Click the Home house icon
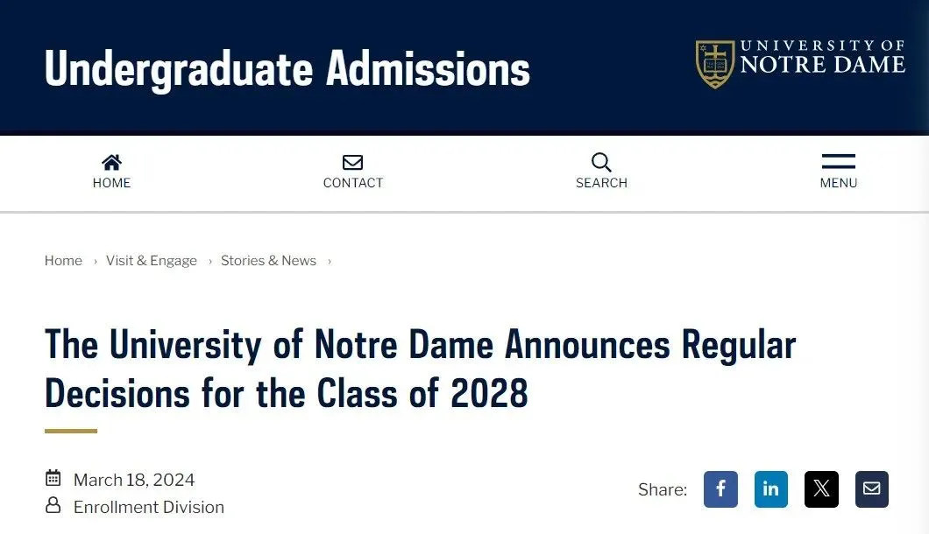This screenshot has width=929, height=534. tap(111, 162)
